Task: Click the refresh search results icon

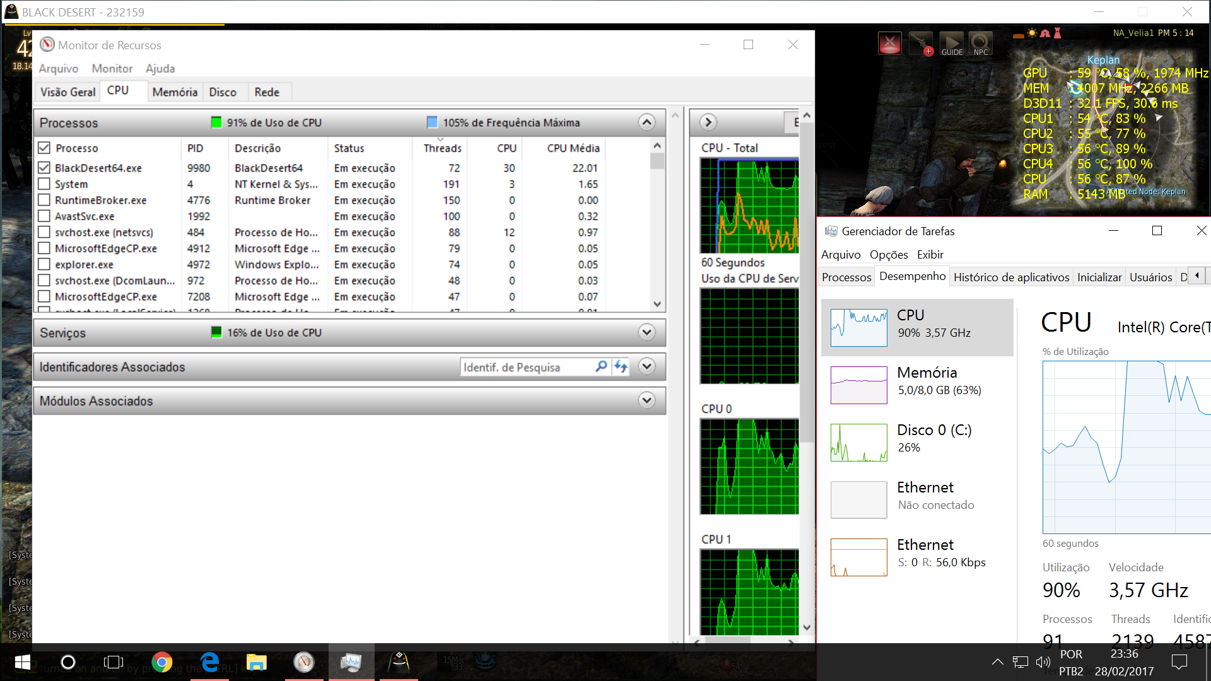Action: (x=621, y=366)
